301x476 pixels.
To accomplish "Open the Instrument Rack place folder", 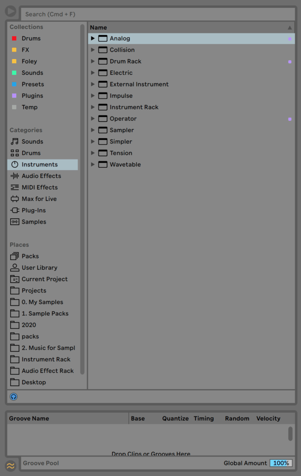I will point(46,359).
